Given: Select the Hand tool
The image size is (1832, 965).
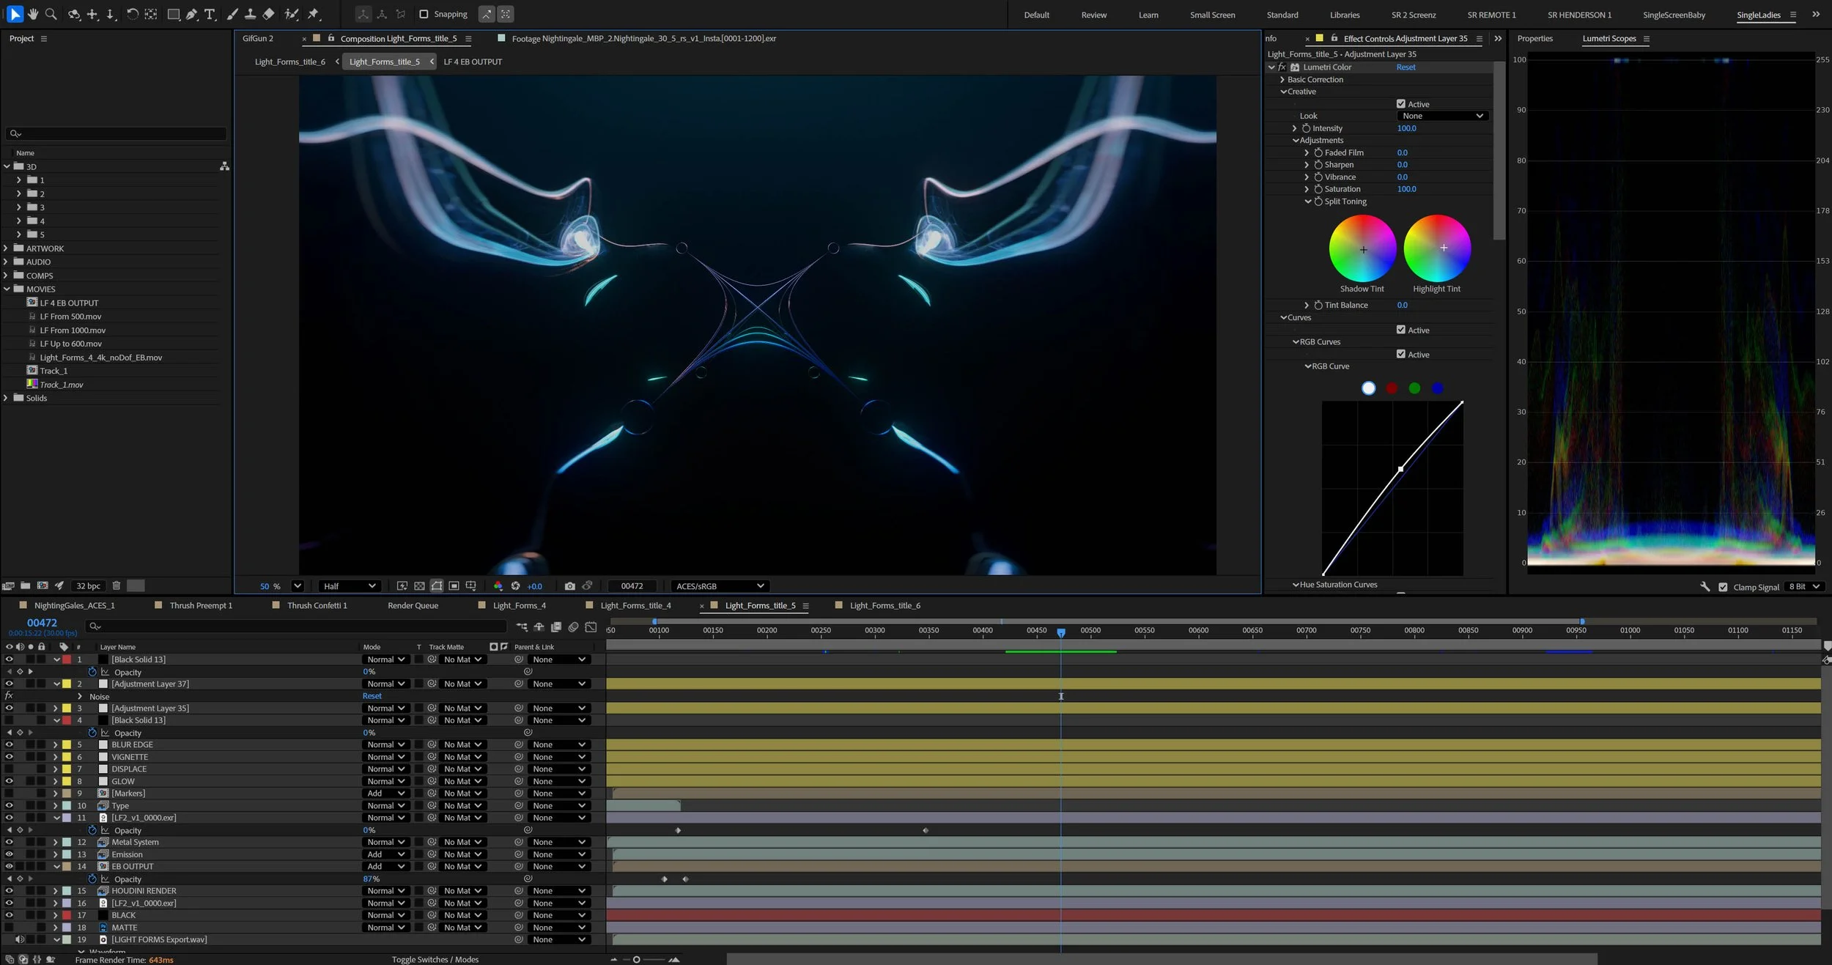Looking at the screenshot, I should click(x=33, y=14).
